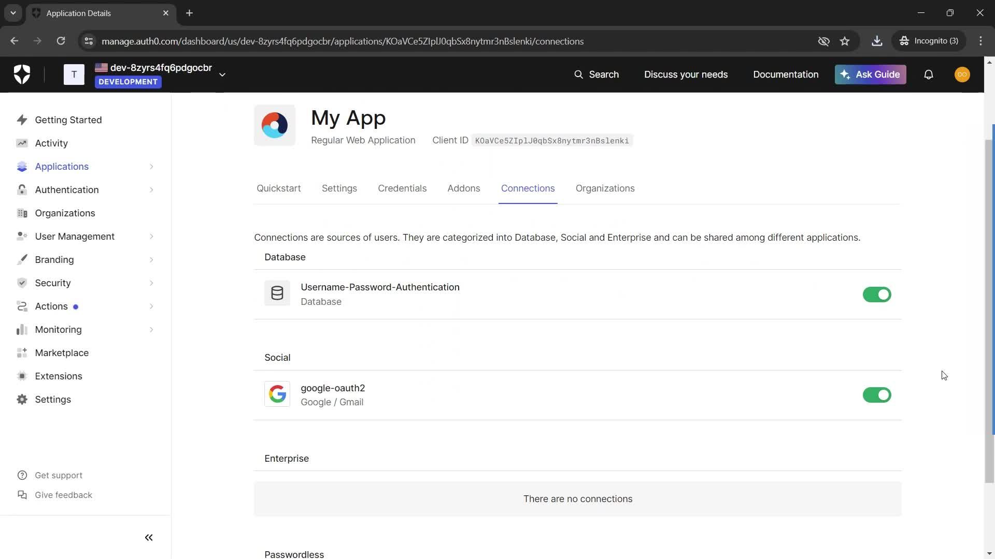
Task: Open Username-Password-Authentication connection name
Action: point(380,287)
